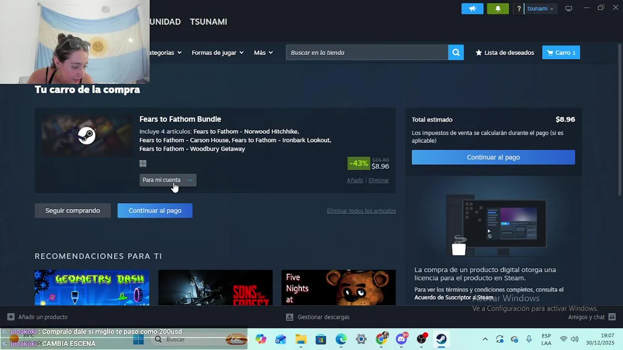Expand the Categorías menu
This screenshot has height=350, width=623.
165,52
